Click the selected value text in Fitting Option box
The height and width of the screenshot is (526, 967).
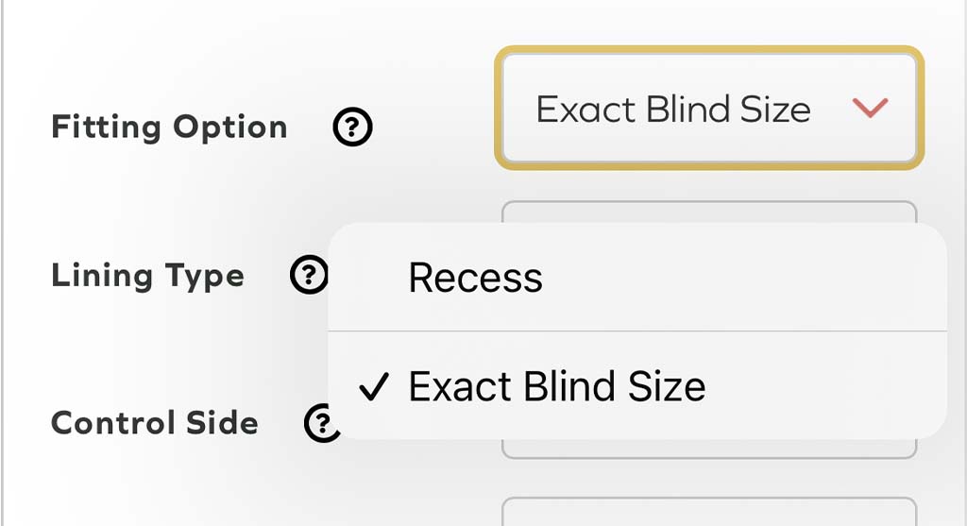[x=672, y=110]
